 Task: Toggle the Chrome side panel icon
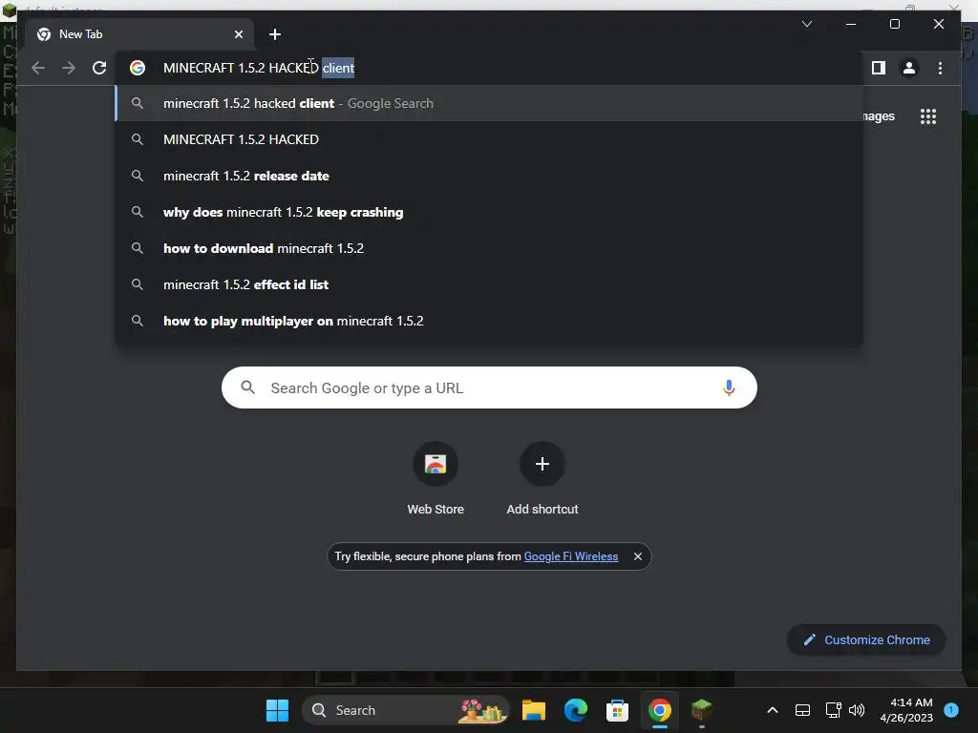(879, 68)
